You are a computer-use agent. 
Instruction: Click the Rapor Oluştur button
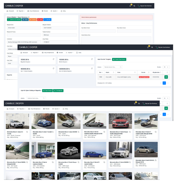click(47, 91)
